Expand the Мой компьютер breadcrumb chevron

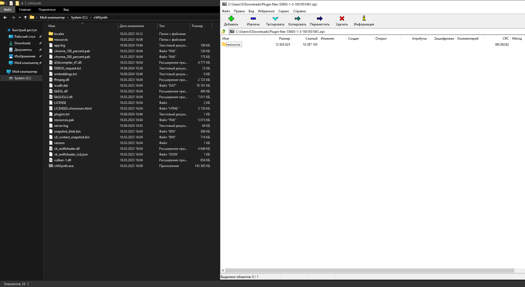point(68,17)
